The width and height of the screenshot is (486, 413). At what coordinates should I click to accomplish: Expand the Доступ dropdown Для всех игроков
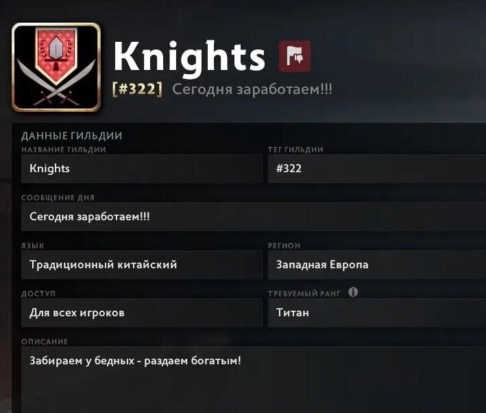tap(142, 313)
